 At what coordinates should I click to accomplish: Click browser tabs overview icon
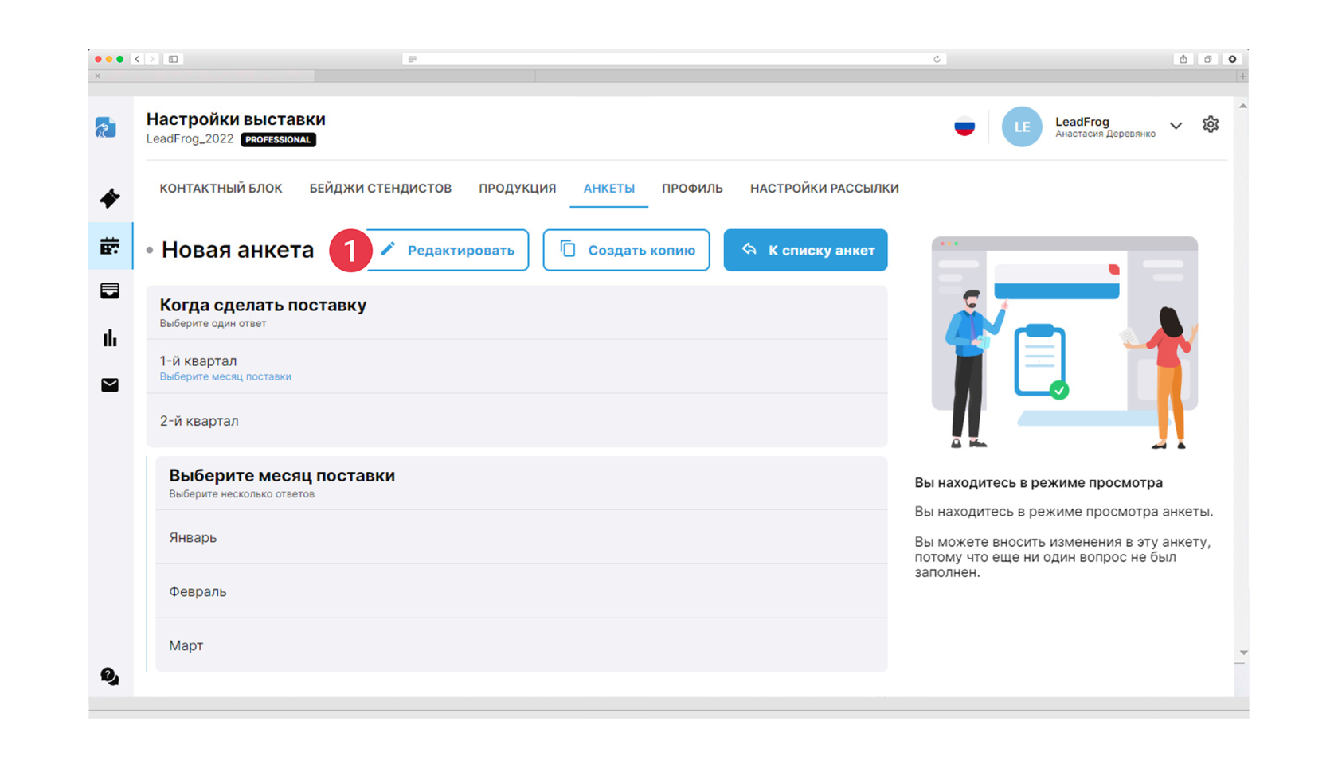[1208, 59]
